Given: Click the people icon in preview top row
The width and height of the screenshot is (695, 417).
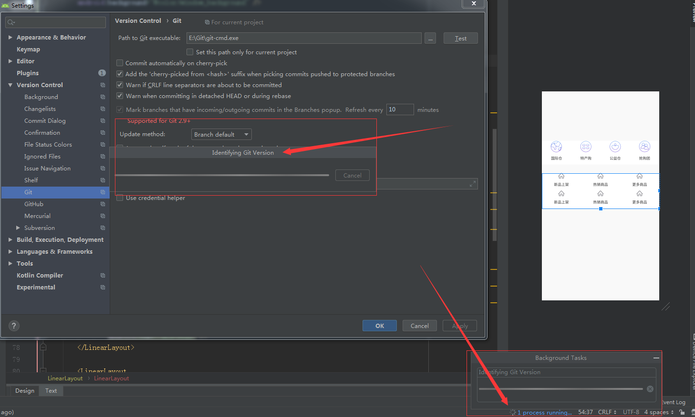Looking at the screenshot, I should click(x=644, y=147).
